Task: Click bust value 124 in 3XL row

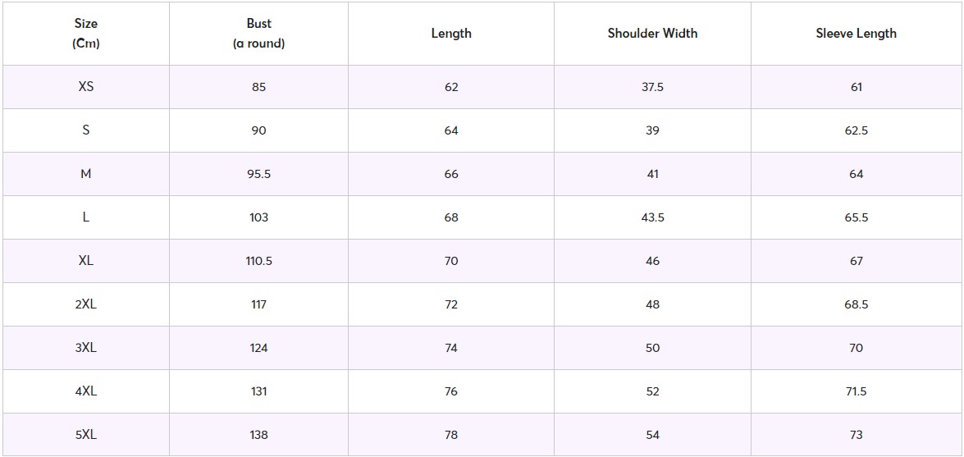Action: pyautogui.click(x=258, y=348)
